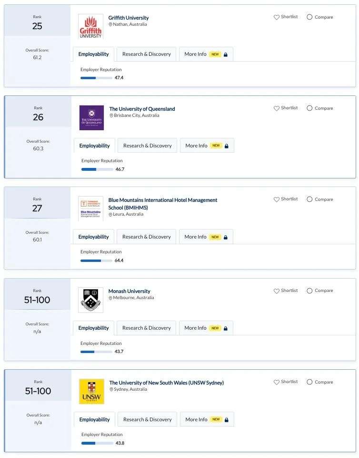Click lock icon on Monash More Info tab
The image size is (359, 458).
point(226,328)
